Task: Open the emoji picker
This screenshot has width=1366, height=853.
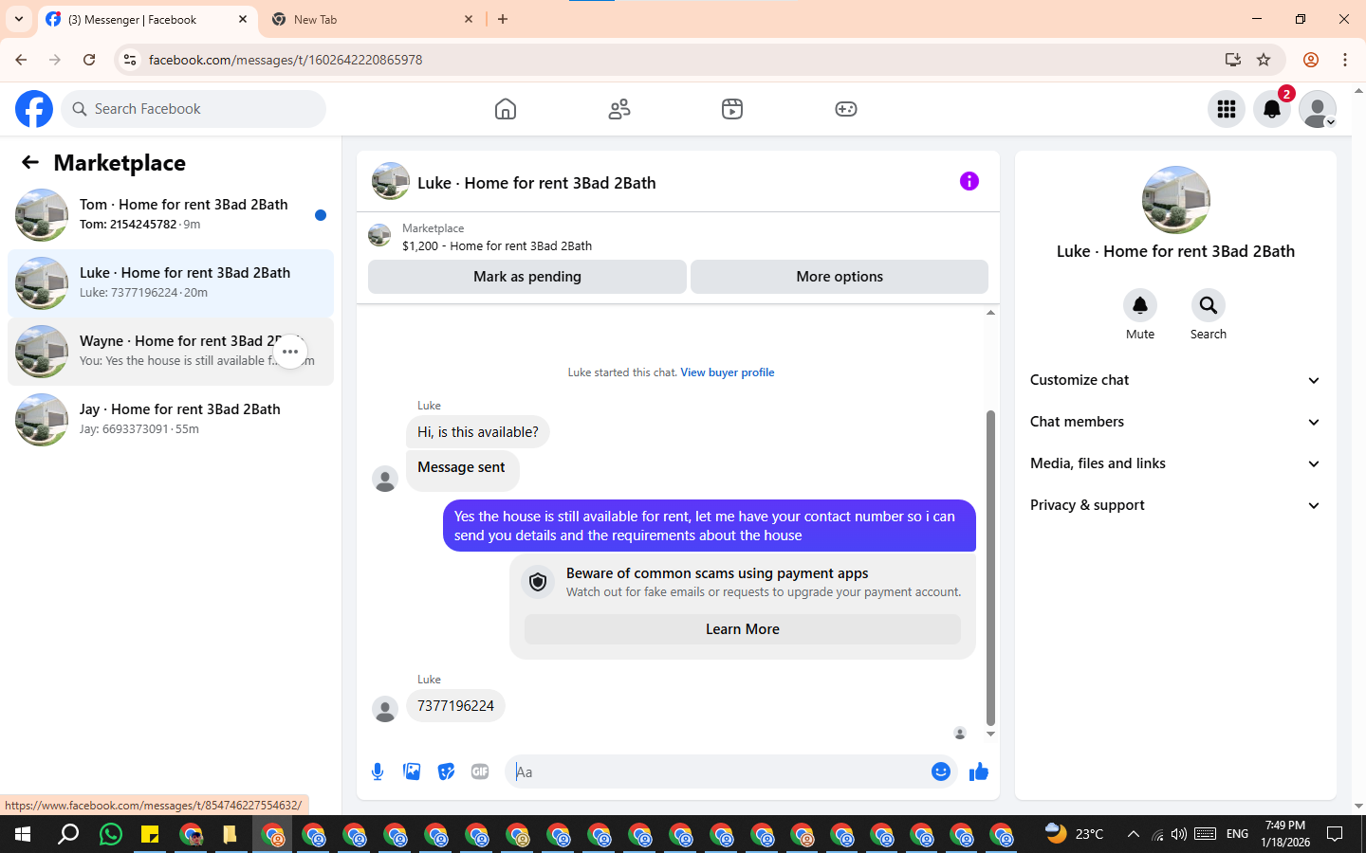Action: [941, 771]
